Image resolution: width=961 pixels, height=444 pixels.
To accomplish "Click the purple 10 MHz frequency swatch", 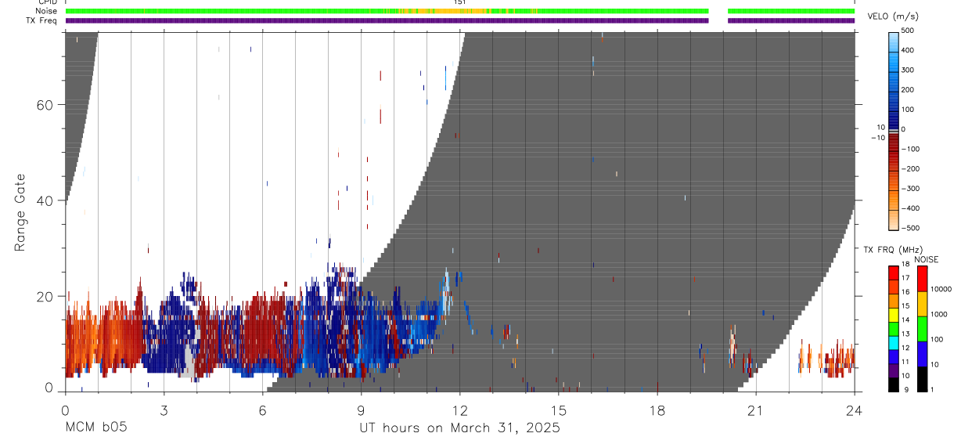I will [x=894, y=369].
